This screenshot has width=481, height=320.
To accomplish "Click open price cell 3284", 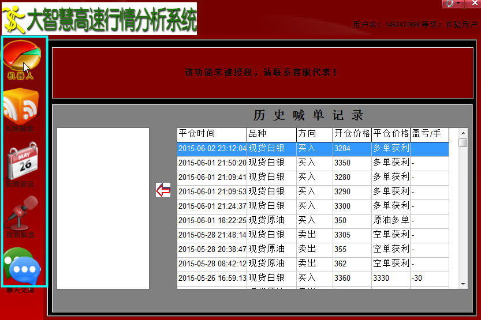I will (352, 149).
